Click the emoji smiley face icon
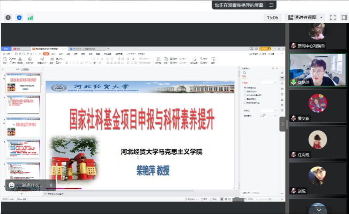Image resolution: width=349 pixels, height=214 pixels. tap(12, 185)
